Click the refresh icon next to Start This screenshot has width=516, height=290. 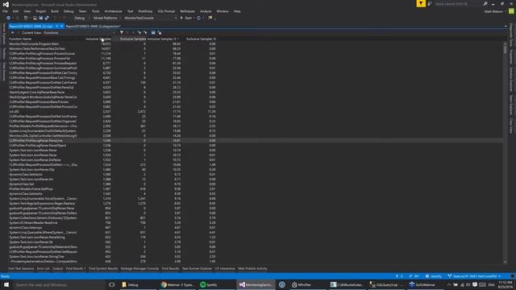tap(199, 18)
